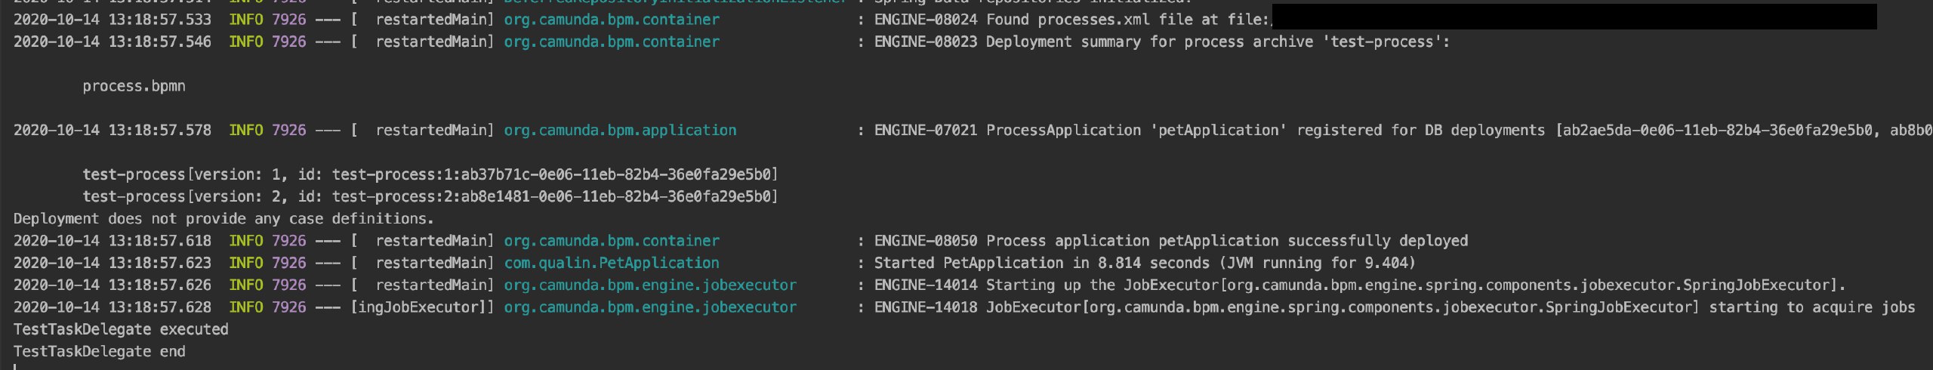Viewport: 1933px width, 370px height.
Task: Click the test-process version: 1 line
Action: pos(430,174)
